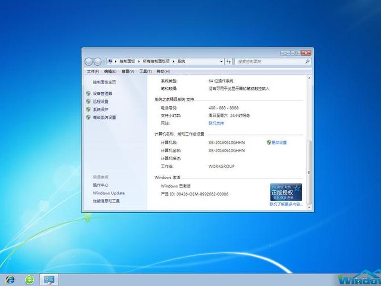381x286 pixels.
Task: Open 远程设置 from the sidebar
Action: pyautogui.click(x=100, y=102)
